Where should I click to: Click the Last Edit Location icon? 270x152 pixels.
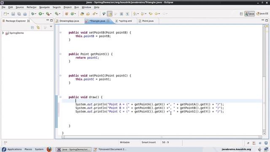point(151,14)
